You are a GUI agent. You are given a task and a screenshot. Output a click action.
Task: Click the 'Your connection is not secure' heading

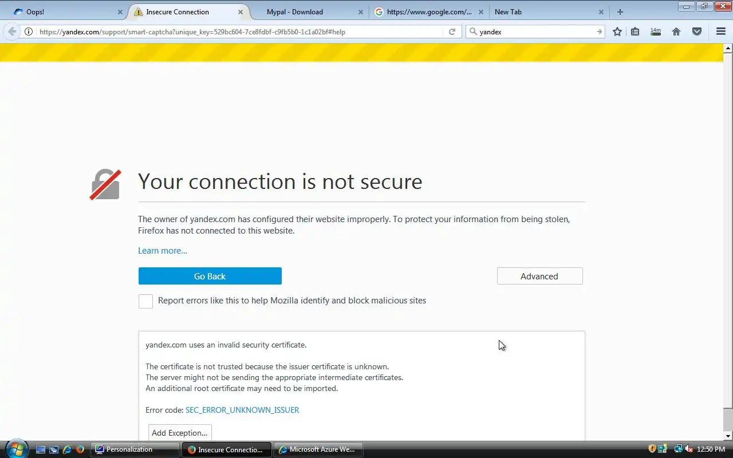(x=280, y=181)
